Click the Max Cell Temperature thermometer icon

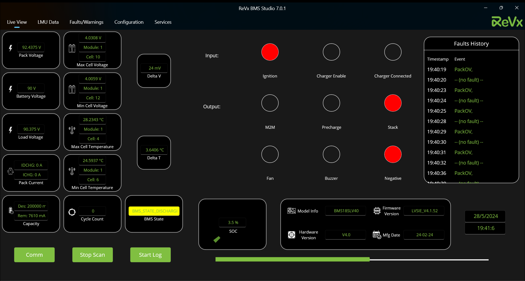[72, 130]
